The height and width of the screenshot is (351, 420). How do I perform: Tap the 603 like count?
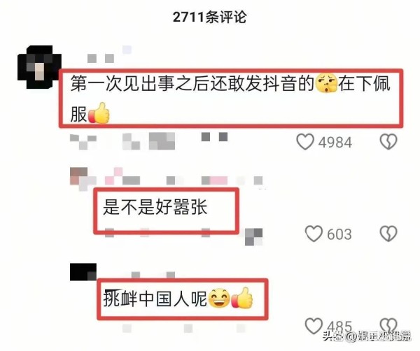click(x=339, y=234)
